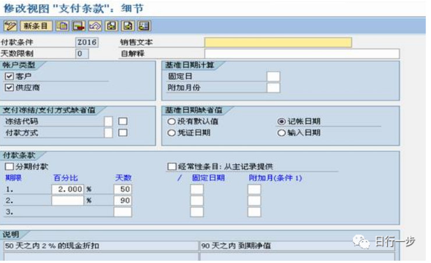Click the days field showing 50

click(122, 189)
